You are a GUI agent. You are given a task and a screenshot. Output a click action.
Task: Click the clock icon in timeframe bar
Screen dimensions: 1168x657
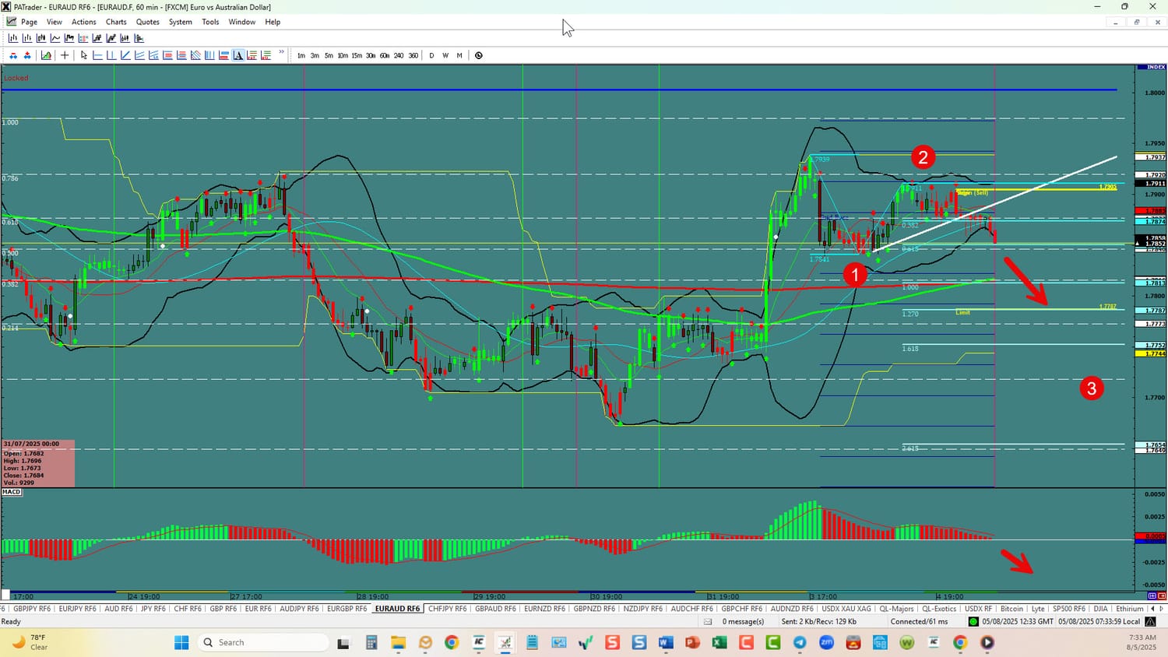pos(479,55)
